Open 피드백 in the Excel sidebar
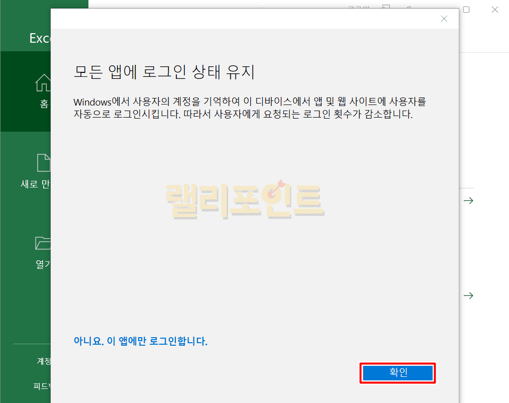 tap(42, 386)
